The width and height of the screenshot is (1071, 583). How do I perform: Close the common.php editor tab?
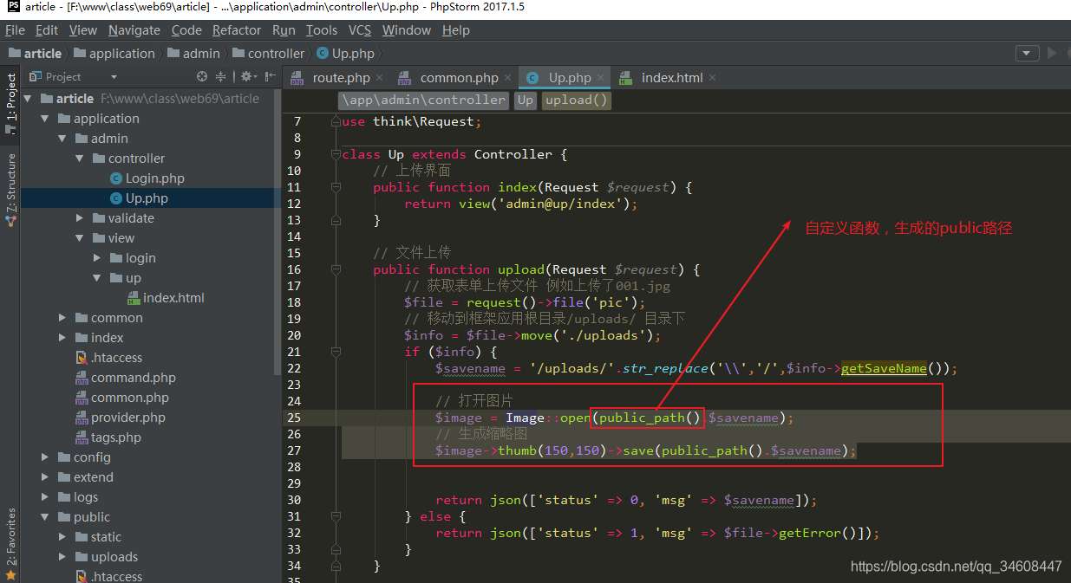point(508,78)
